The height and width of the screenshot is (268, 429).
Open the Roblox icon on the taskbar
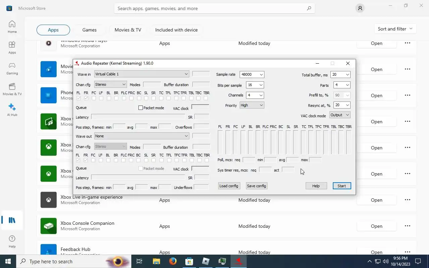[x=206, y=261]
